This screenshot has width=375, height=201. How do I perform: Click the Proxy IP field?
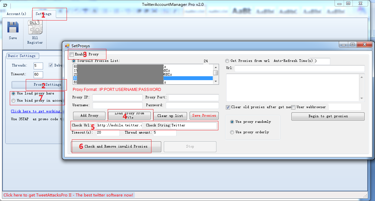point(117,97)
